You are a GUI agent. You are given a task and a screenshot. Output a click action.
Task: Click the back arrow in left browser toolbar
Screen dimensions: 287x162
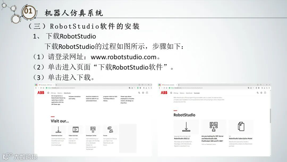click(36, 88)
